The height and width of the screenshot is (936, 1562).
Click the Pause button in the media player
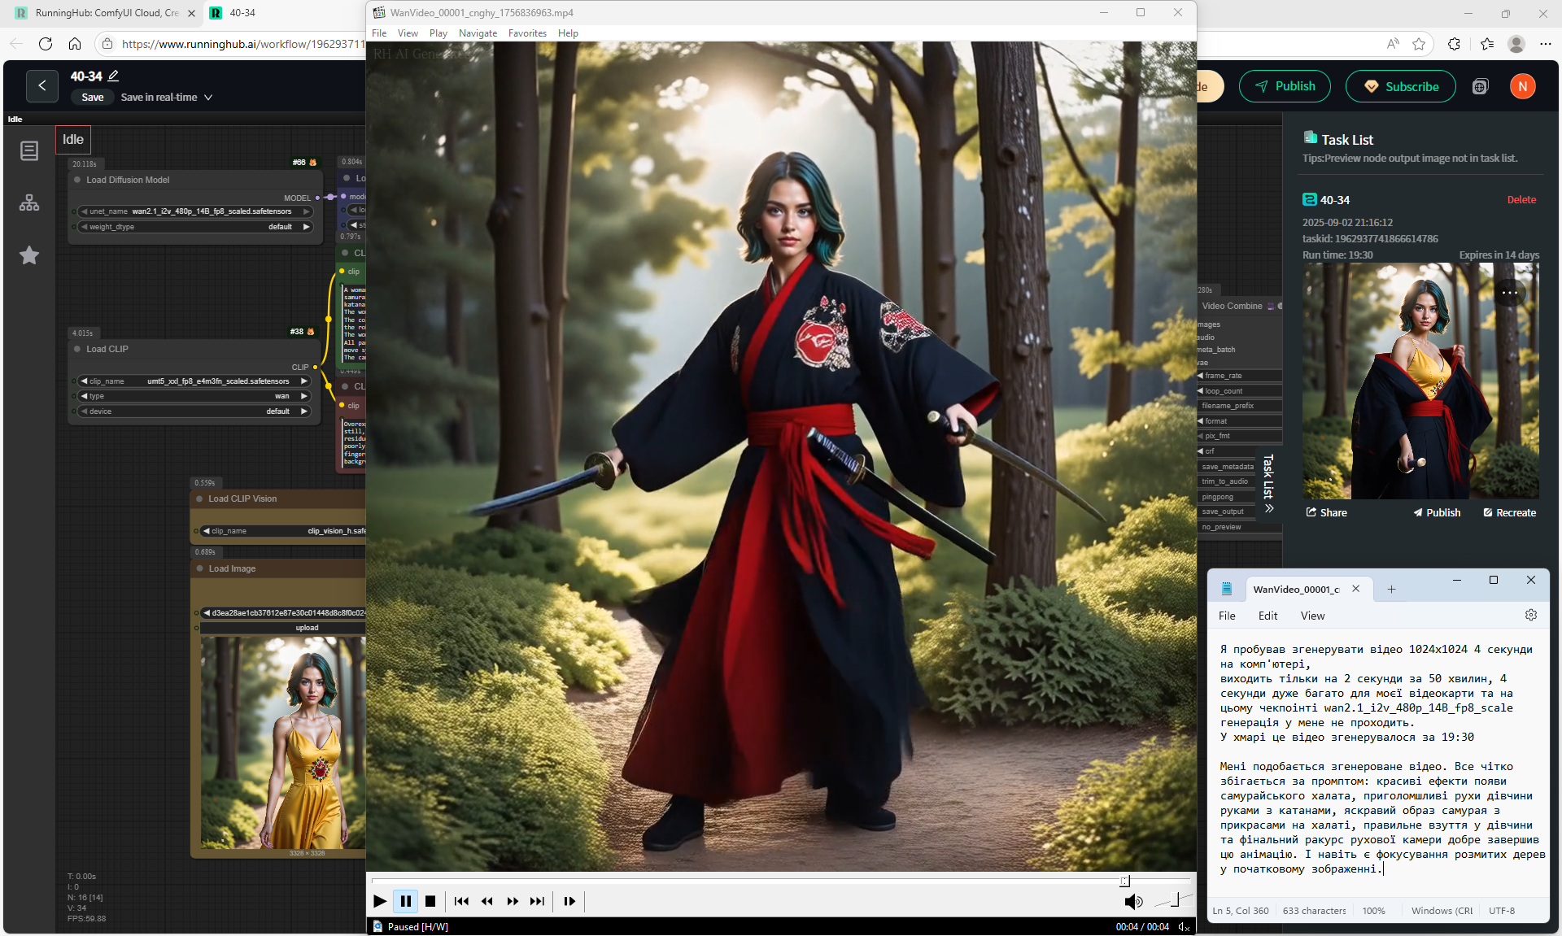(405, 901)
